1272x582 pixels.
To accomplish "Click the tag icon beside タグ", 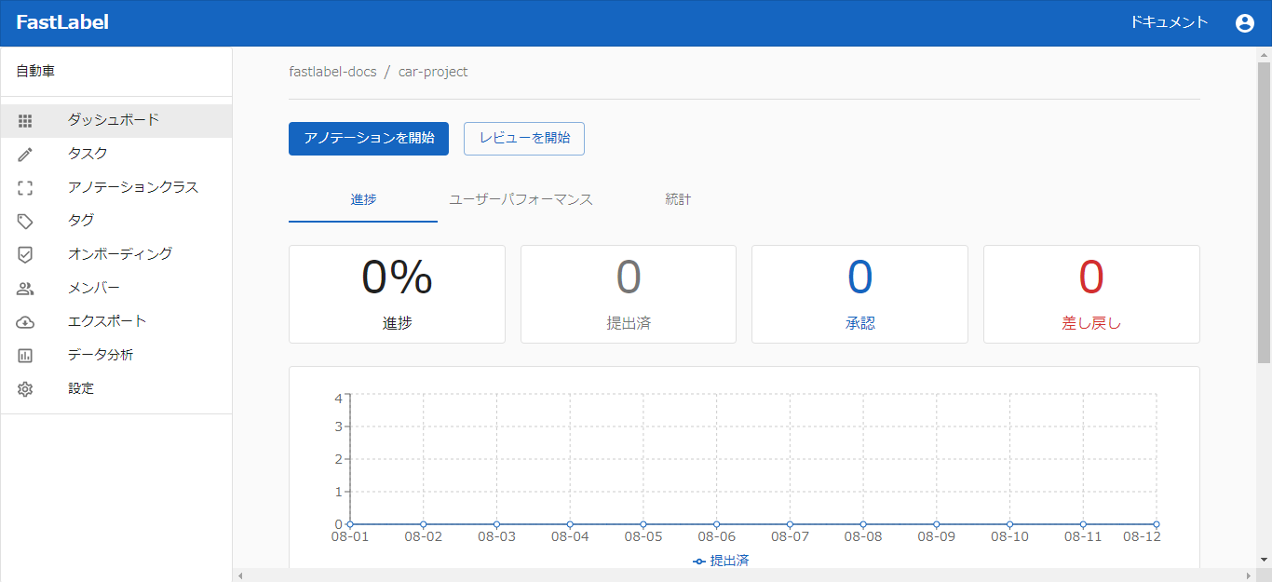I will [25, 222].
